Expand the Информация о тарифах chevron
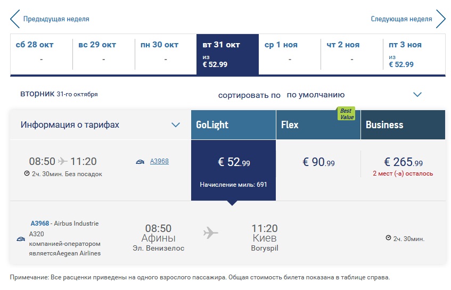Viewport: 451px width, 290px height. tap(176, 125)
